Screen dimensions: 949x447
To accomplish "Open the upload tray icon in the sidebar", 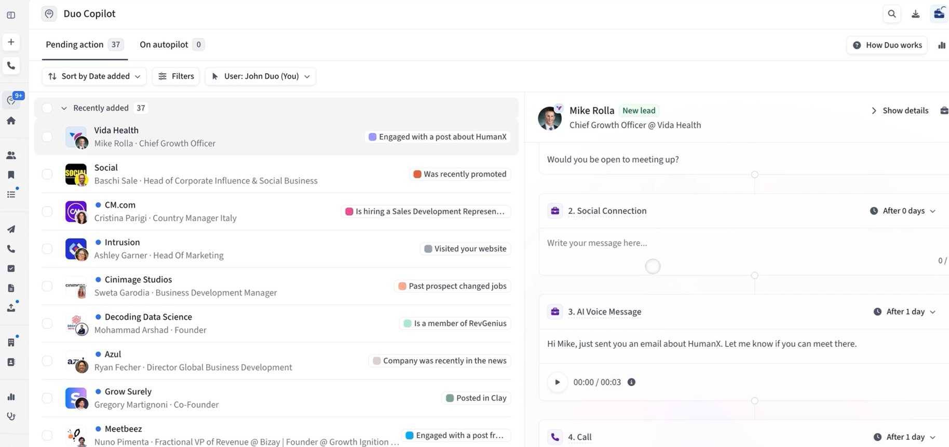I will pos(11,307).
